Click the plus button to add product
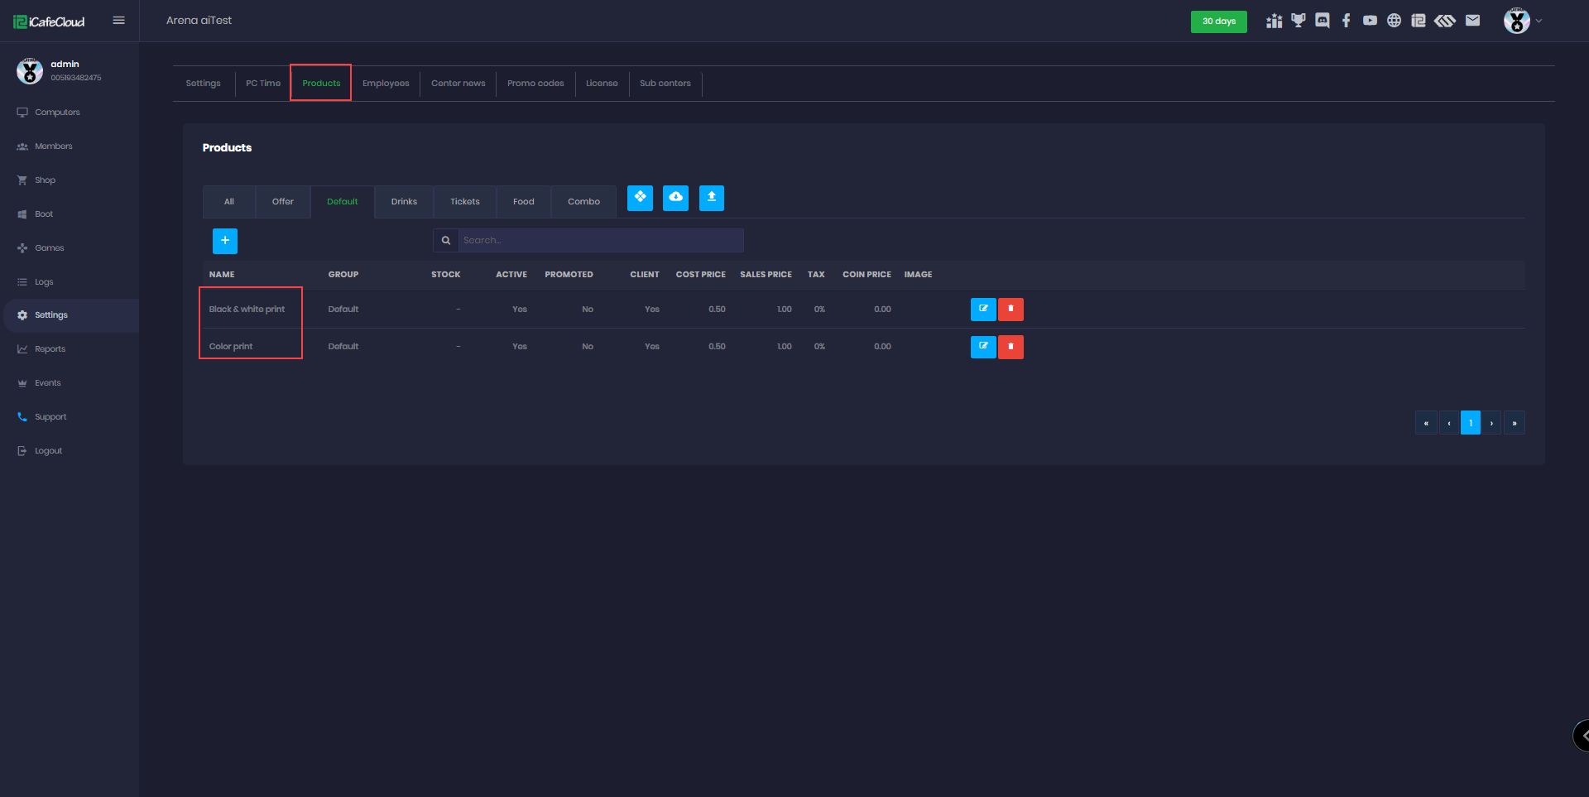Image resolution: width=1589 pixels, height=797 pixels. (225, 241)
